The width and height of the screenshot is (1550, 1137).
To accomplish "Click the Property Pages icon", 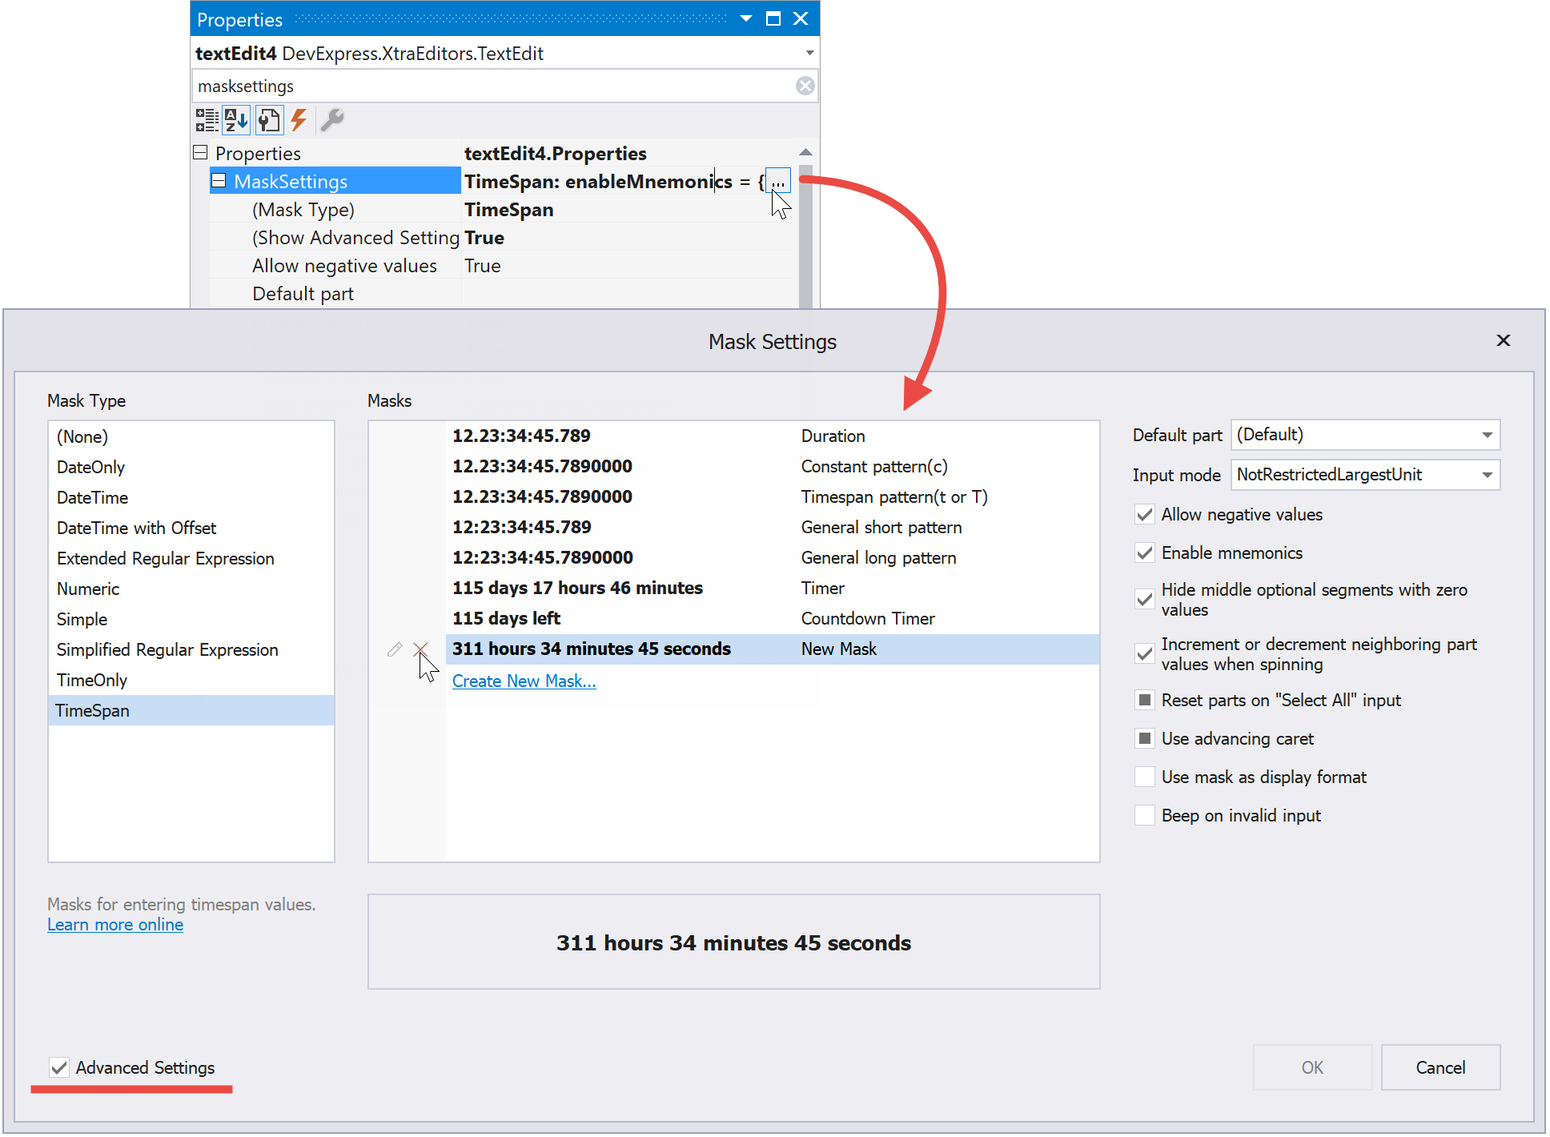I will click(x=268, y=120).
